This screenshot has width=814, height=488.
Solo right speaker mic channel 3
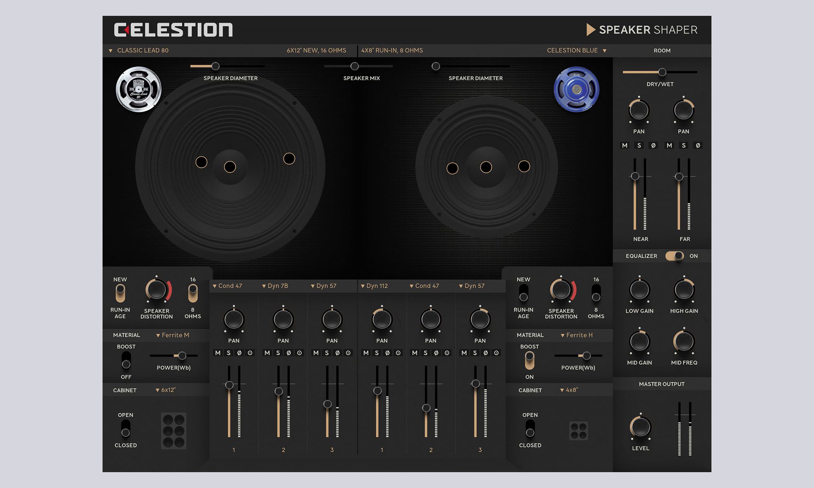click(475, 353)
